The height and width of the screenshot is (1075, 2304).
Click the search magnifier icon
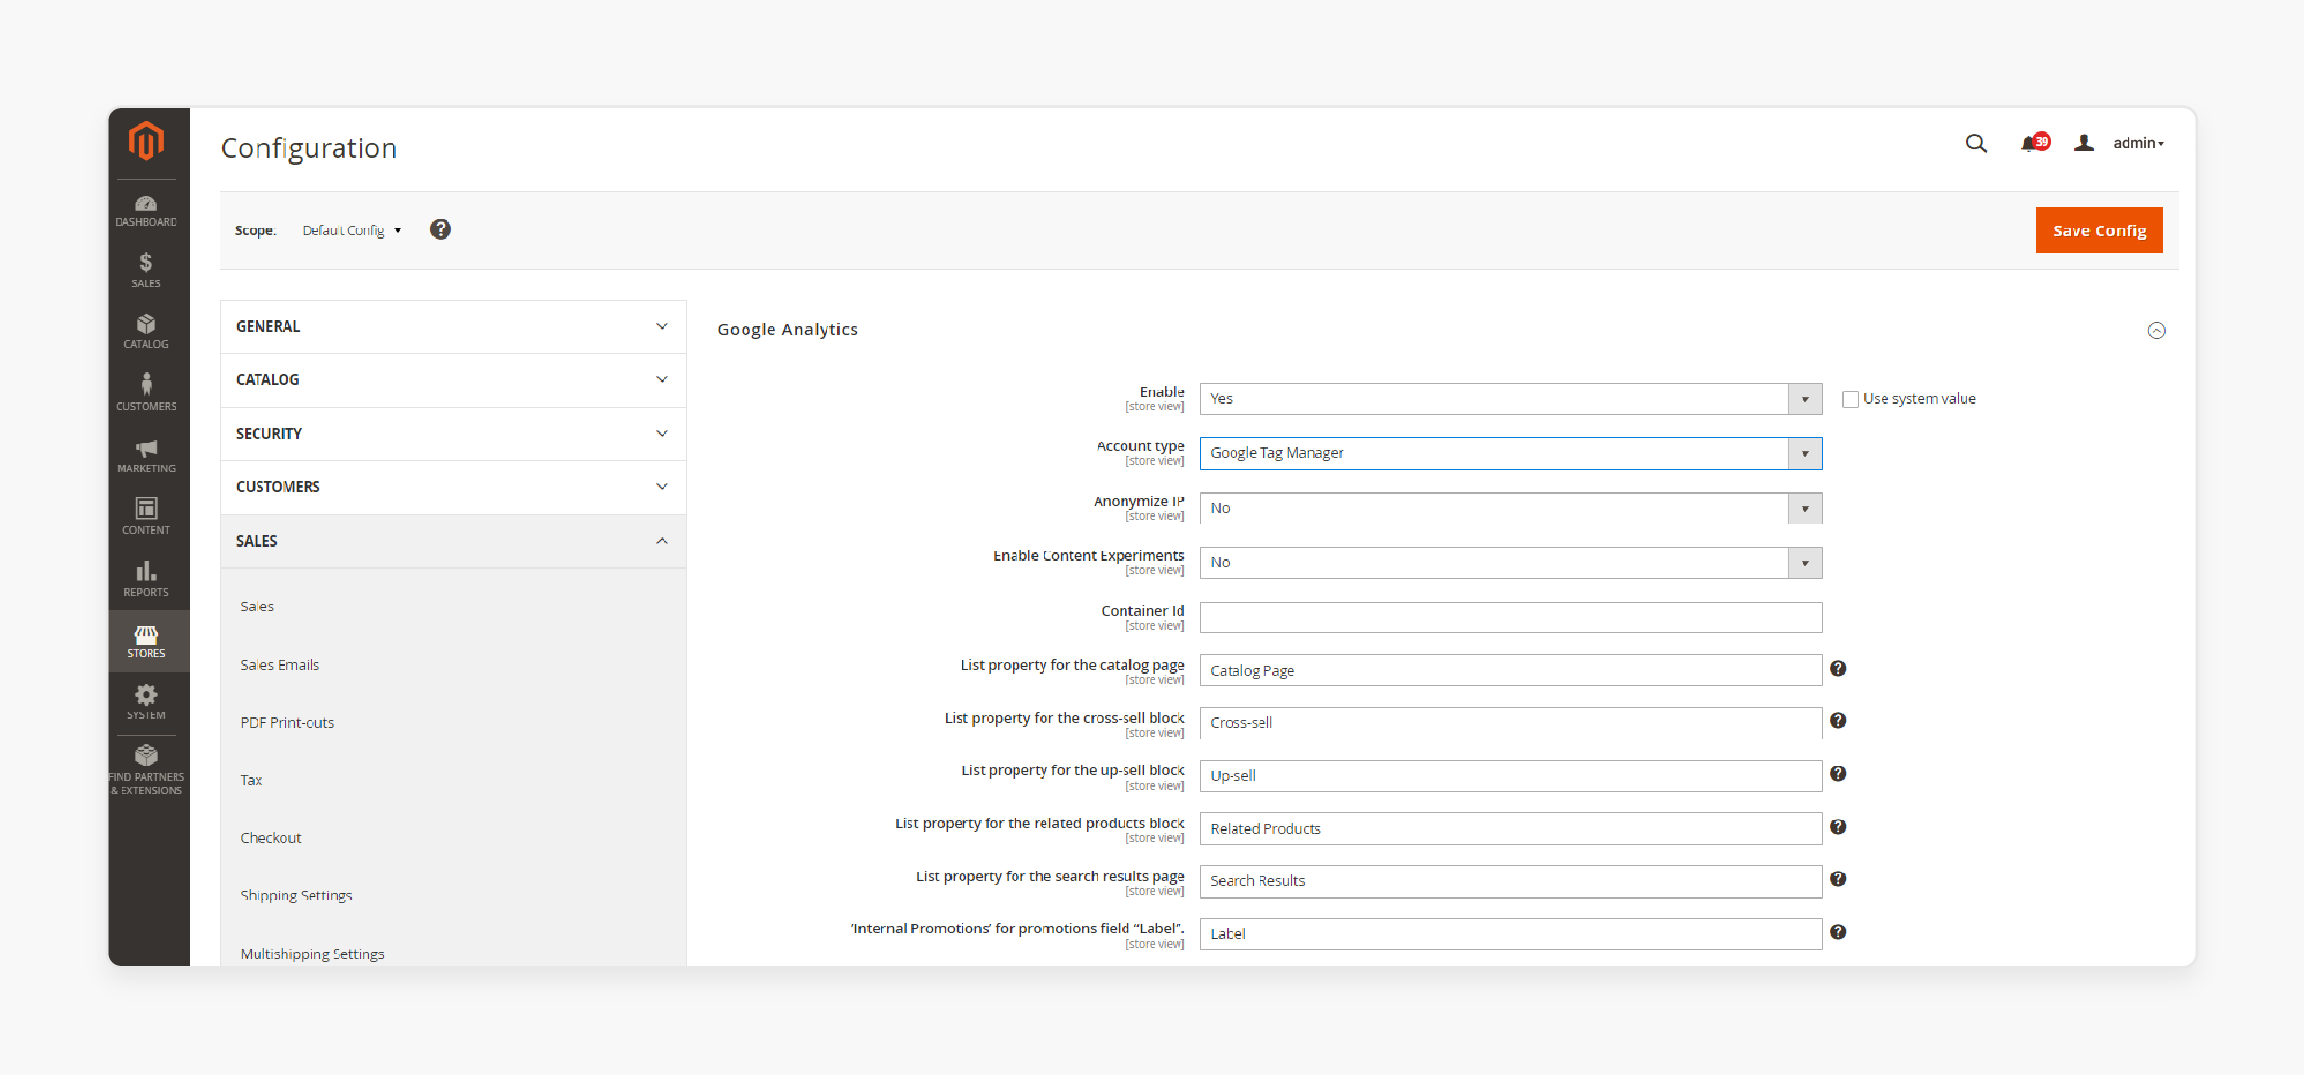pyautogui.click(x=1976, y=144)
